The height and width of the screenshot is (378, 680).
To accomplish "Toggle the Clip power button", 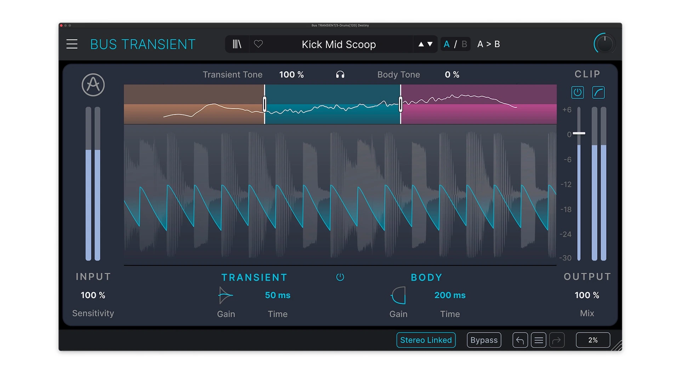I will (x=577, y=92).
